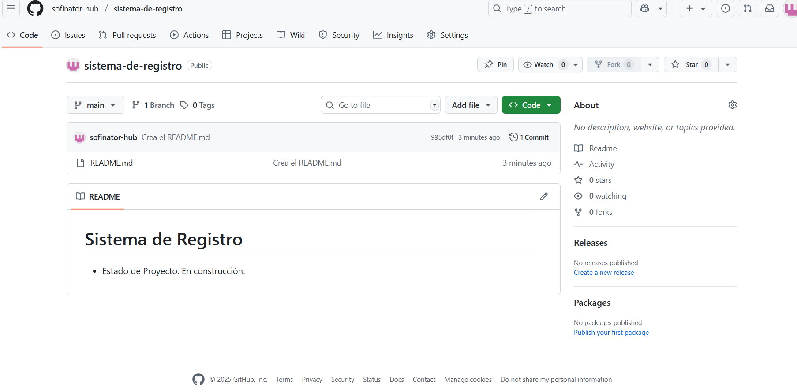Open the latest commit message in the header bar
The image size is (797, 392).
pyautogui.click(x=176, y=137)
